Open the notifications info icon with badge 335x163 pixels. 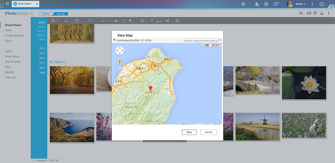[276, 4]
